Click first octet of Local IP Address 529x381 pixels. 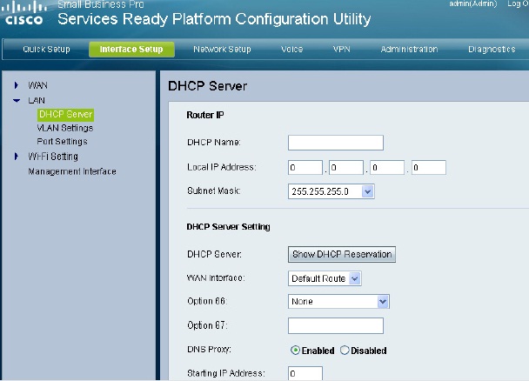point(305,168)
